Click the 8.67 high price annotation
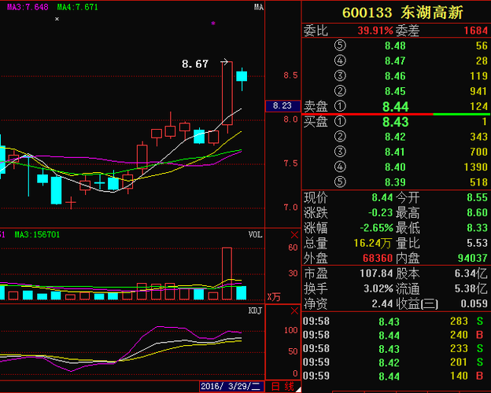The width and height of the screenshot is (491, 393). click(x=195, y=64)
